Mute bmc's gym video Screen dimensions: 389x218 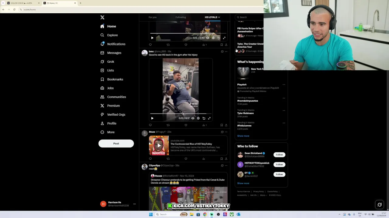(x=193, y=118)
